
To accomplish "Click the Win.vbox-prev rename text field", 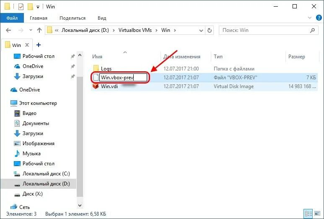I will 123,78.
